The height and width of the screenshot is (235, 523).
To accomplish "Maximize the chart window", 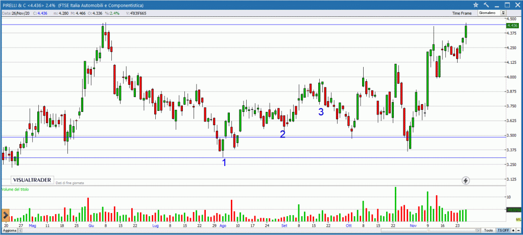I will pyautogui.click(x=507, y=5).
